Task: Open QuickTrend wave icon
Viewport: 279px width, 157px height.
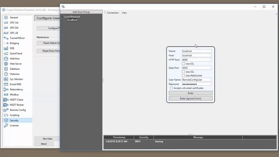Action: pos(6,53)
